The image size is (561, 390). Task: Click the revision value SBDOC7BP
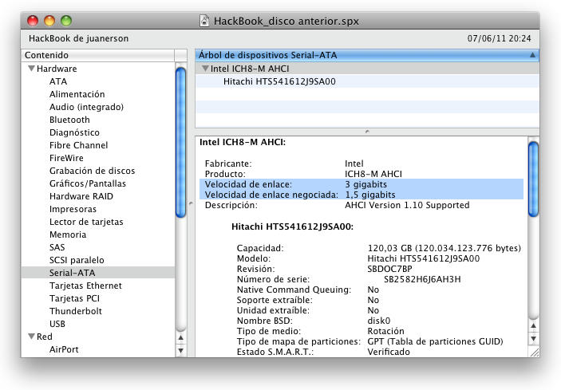[389, 269]
